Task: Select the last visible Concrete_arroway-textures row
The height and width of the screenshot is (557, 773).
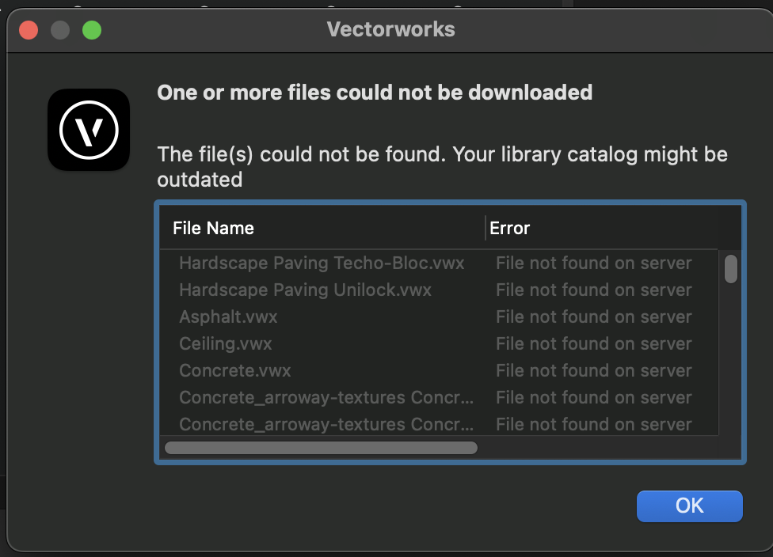Action: (326, 424)
